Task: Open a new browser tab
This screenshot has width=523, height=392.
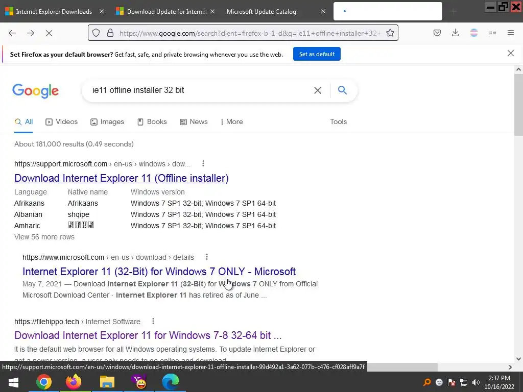Action: (x=454, y=12)
